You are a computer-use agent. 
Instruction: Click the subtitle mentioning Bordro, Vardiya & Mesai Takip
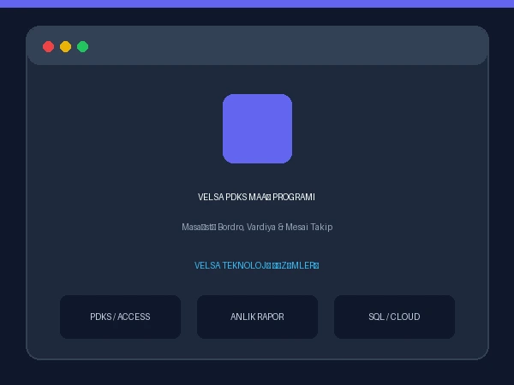click(x=257, y=227)
